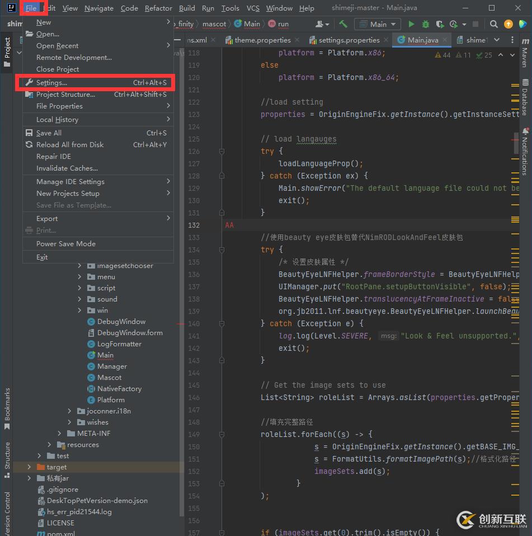Click the orange IDE update icon

click(x=508, y=24)
